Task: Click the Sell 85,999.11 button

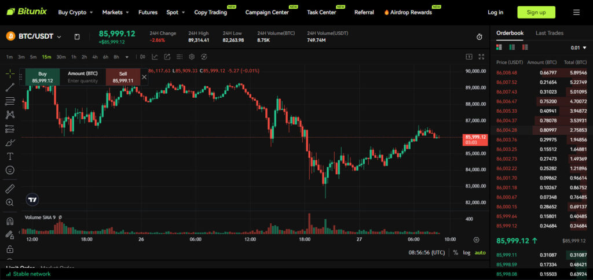Action: pyautogui.click(x=123, y=77)
